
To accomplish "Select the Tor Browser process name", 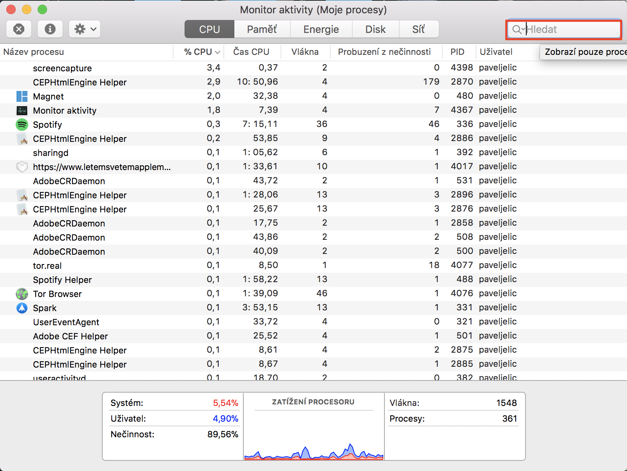I will 57,294.
